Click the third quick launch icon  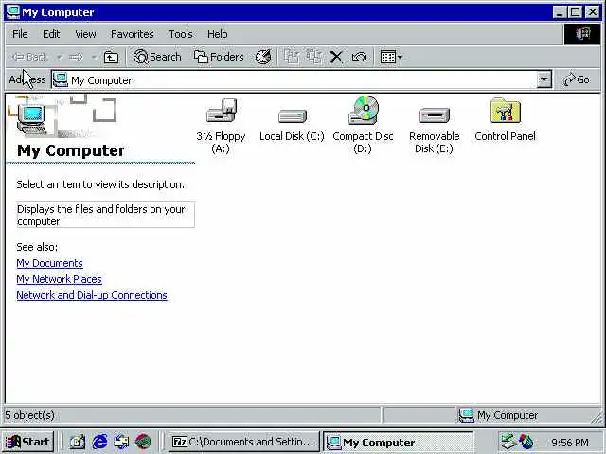click(121, 442)
